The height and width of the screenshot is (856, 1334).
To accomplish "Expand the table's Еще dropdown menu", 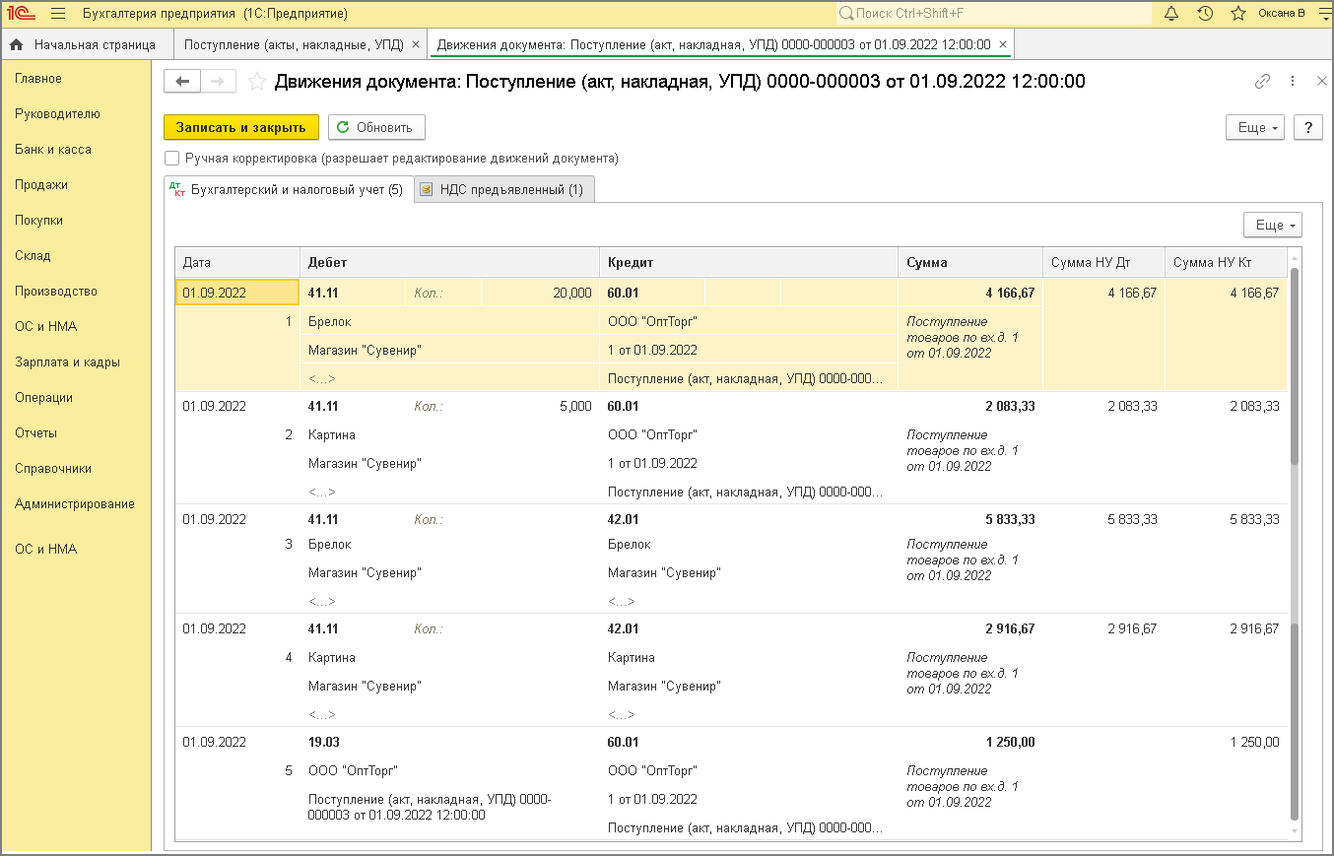I will 1272,226.
